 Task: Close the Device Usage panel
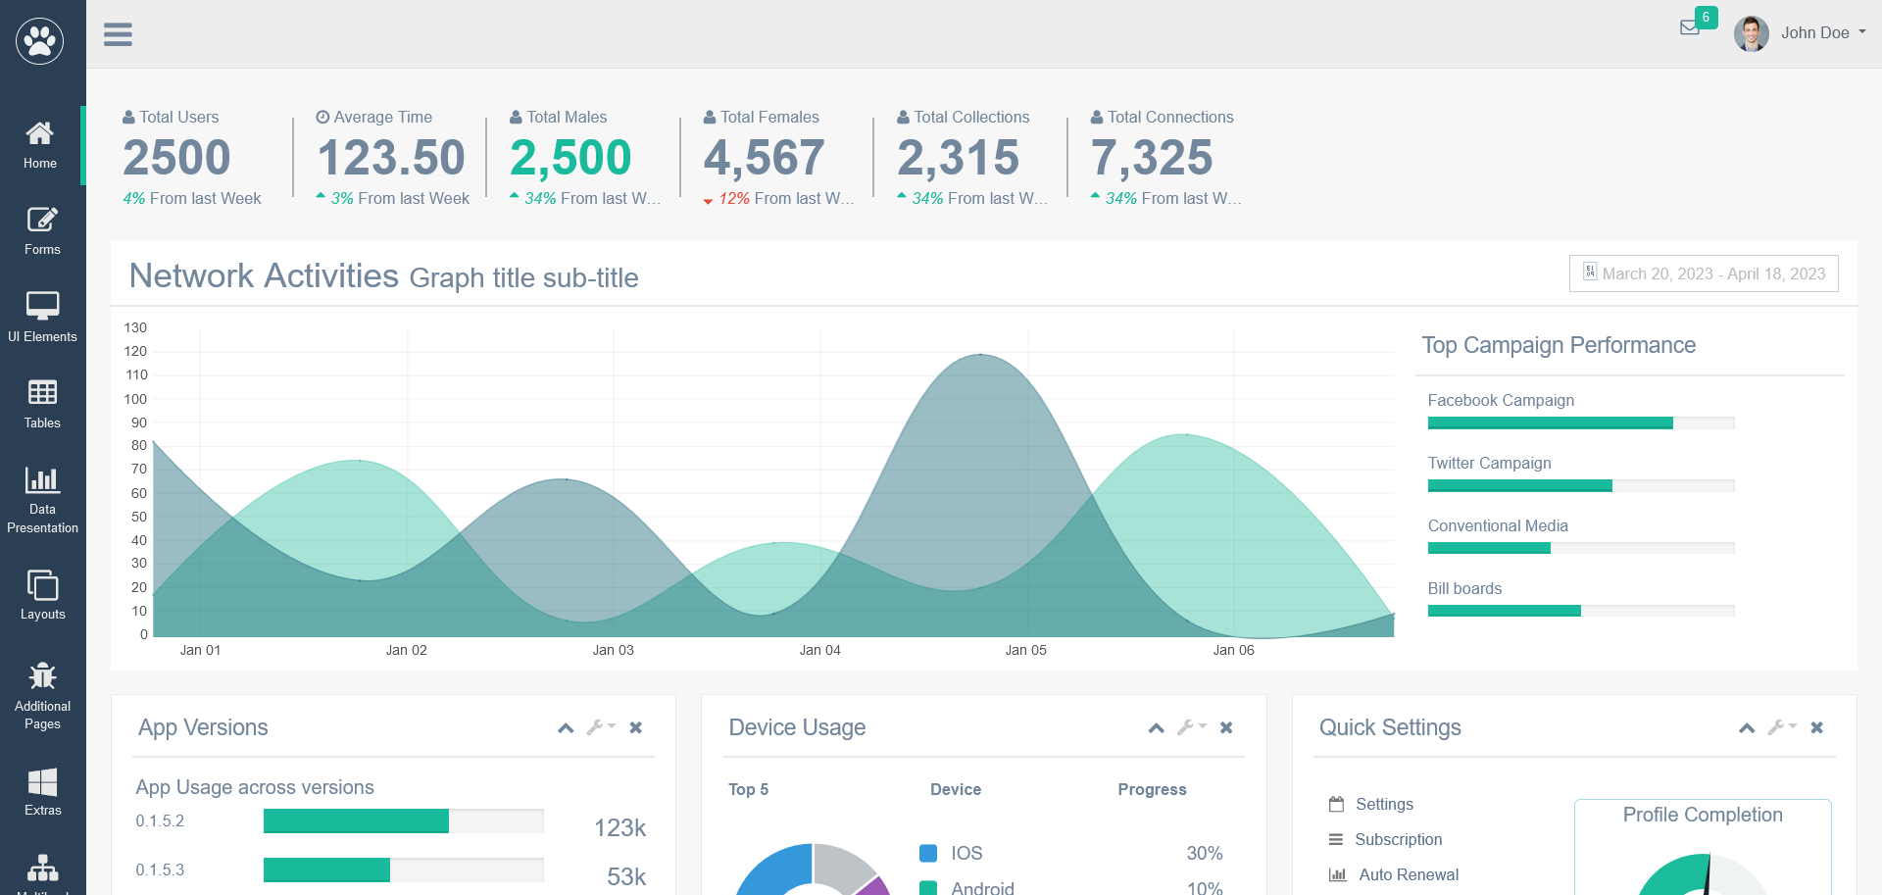click(1226, 727)
